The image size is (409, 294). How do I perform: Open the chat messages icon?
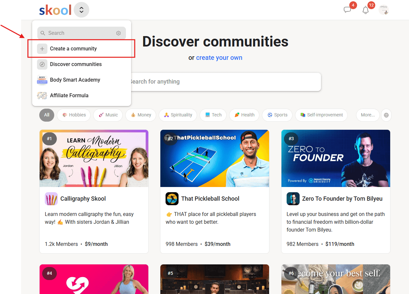click(x=347, y=10)
